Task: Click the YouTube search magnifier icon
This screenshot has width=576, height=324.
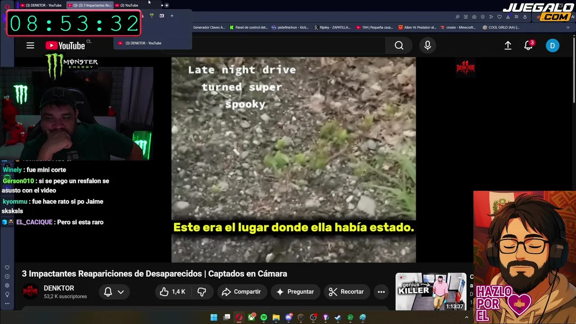Action: click(399, 45)
